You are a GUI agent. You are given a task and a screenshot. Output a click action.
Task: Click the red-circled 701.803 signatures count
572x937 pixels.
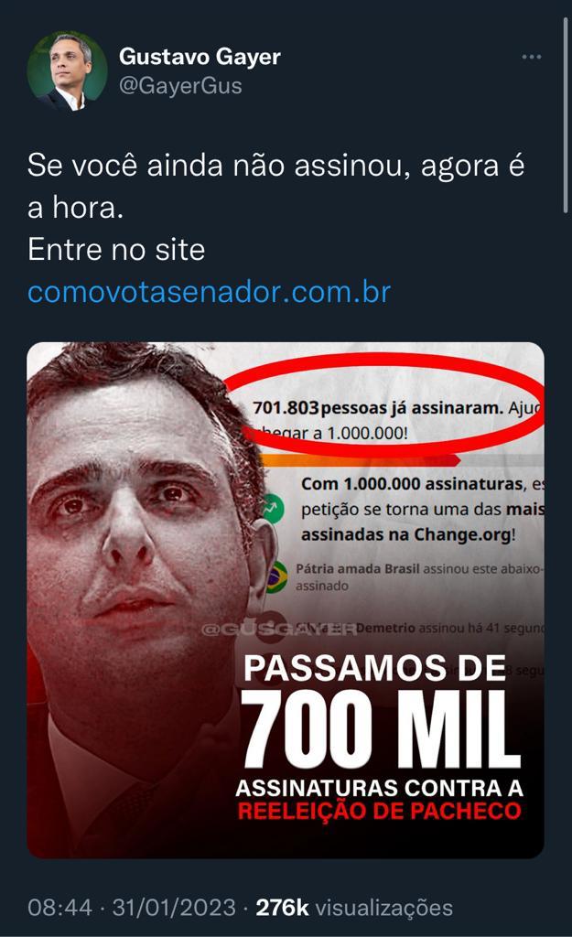click(x=286, y=408)
